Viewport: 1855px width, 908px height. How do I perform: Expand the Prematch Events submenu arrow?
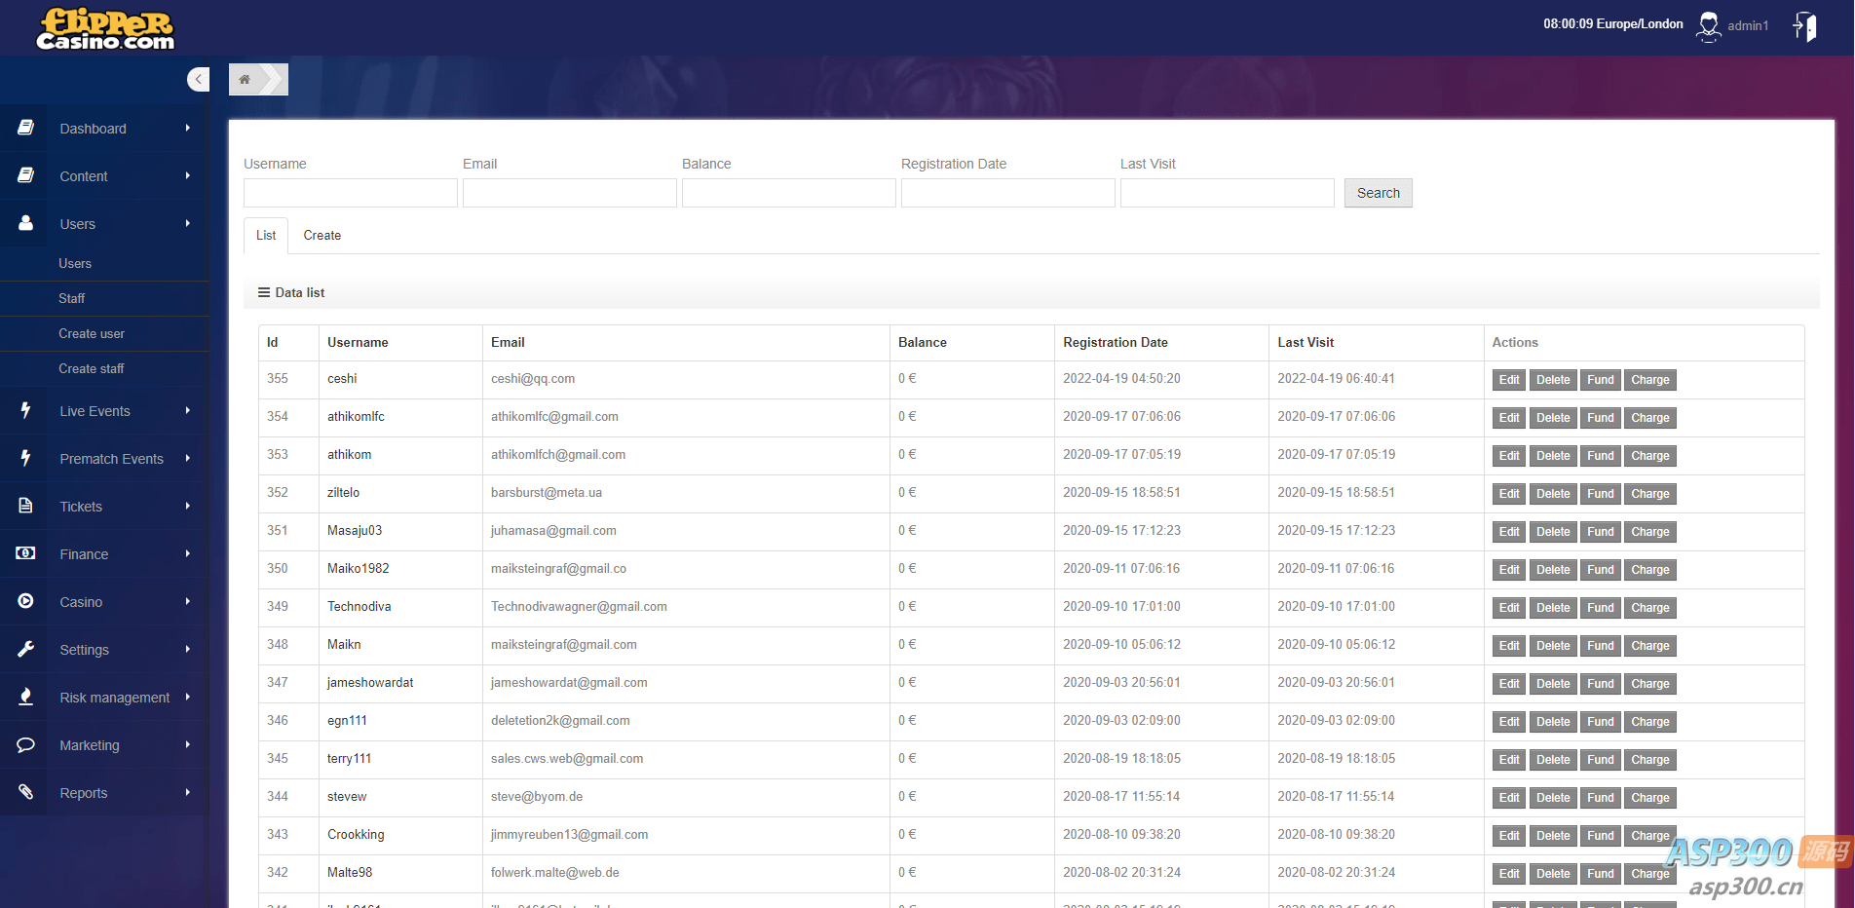pyautogui.click(x=188, y=459)
